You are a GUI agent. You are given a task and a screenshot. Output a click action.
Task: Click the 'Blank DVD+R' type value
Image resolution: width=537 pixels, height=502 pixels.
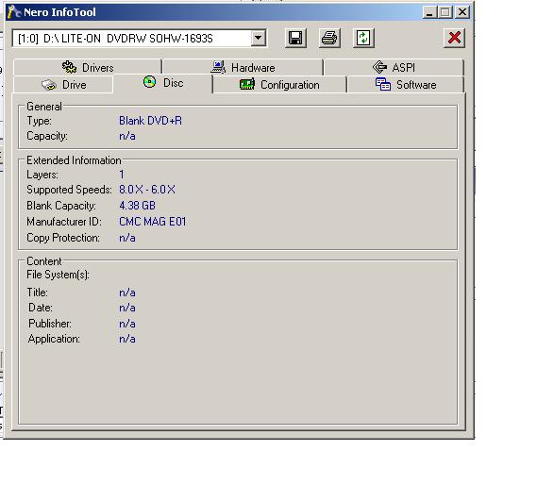point(150,121)
